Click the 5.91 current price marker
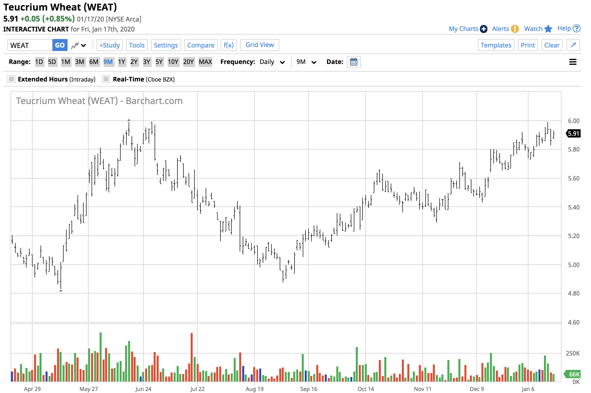 tap(573, 133)
